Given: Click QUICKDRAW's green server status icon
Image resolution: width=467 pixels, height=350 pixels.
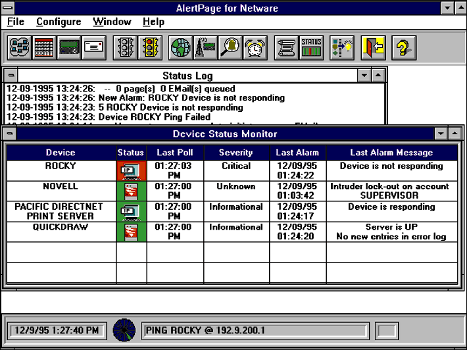Looking at the screenshot, I should pyautogui.click(x=132, y=232).
